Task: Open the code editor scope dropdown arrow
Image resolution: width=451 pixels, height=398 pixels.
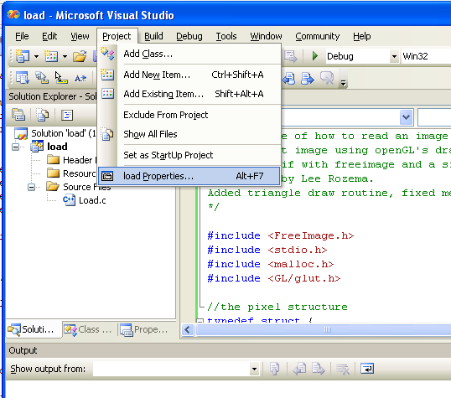Action: 406,117
